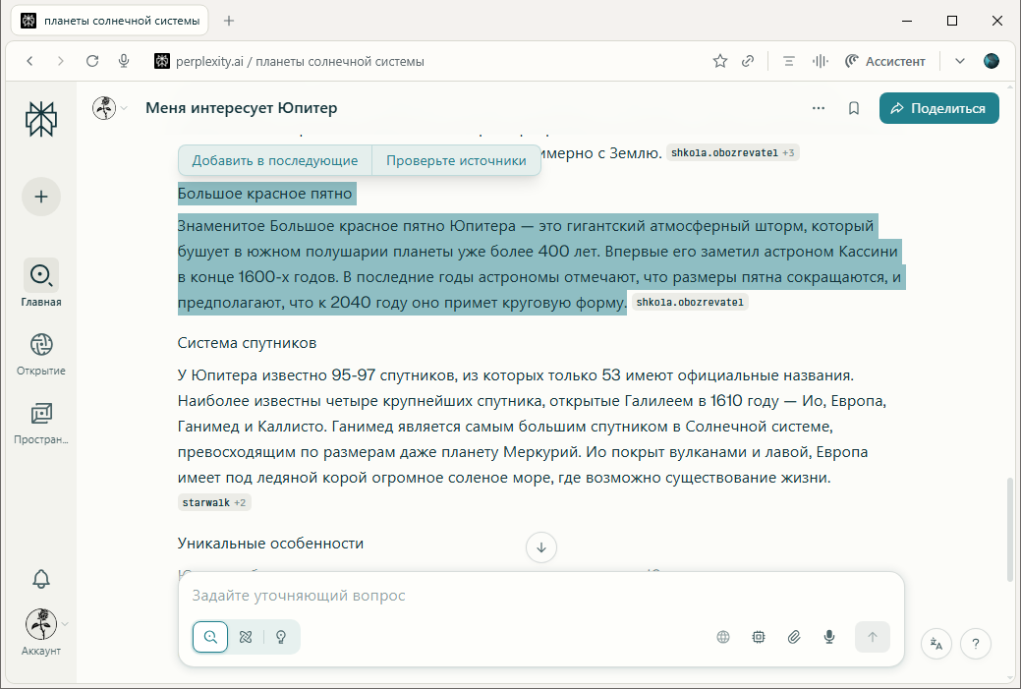This screenshot has width=1021, height=689.
Task: Open the three-dots thread options menu
Action: (x=819, y=108)
